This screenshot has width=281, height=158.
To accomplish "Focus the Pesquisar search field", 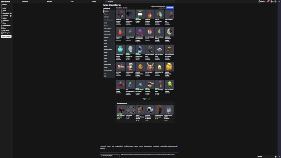I will click(140, 1).
